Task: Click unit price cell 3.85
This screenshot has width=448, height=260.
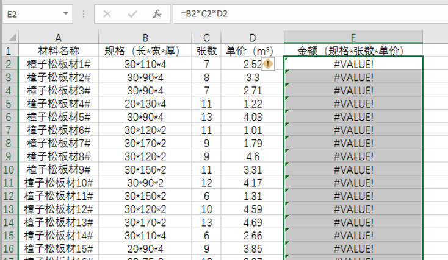Action: (252, 248)
